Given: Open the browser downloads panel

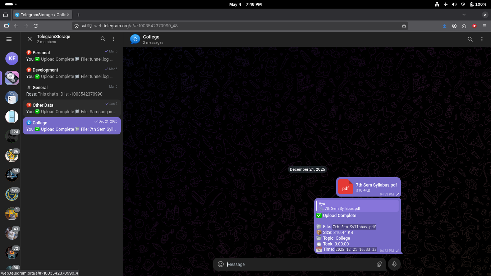Looking at the screenshot, I should tap(445, 26).
